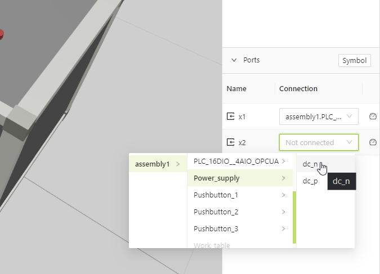Click the green cascade menu scrollbar

point(294,217)
